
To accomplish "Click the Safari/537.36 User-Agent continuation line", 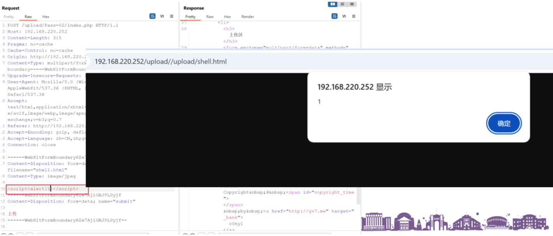I will point(26,94).
